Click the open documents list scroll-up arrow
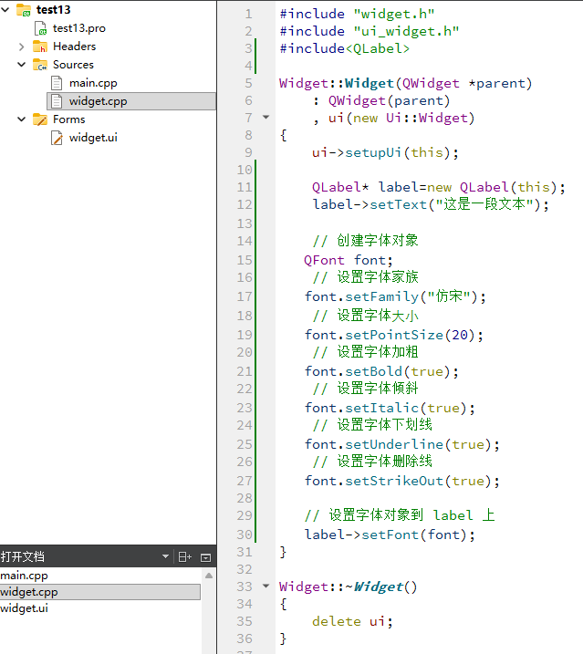The height and width of the screenshot is (654, 583). pyautogui.click(x=209, y=576)
